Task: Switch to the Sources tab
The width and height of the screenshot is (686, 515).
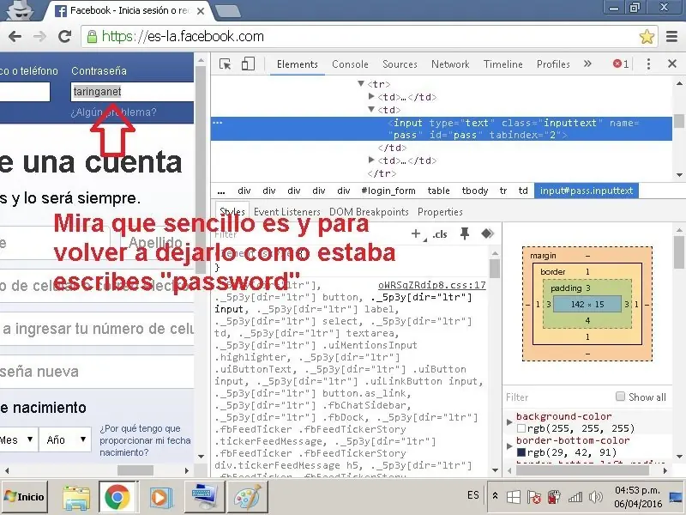Action: 400,64
